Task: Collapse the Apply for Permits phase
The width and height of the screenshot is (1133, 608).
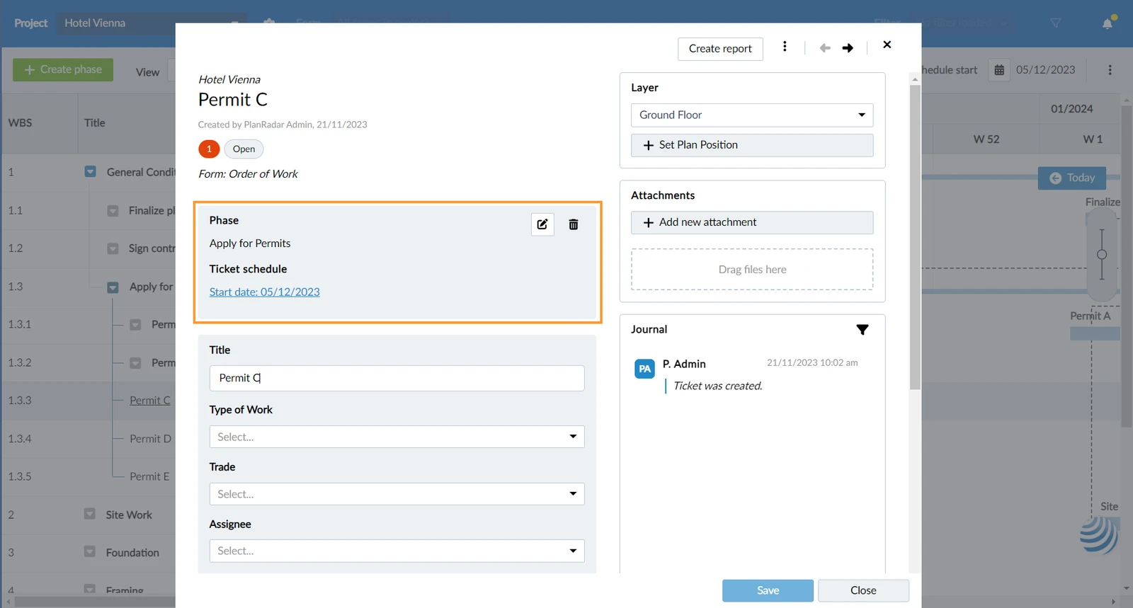Action: pos(113,287)
